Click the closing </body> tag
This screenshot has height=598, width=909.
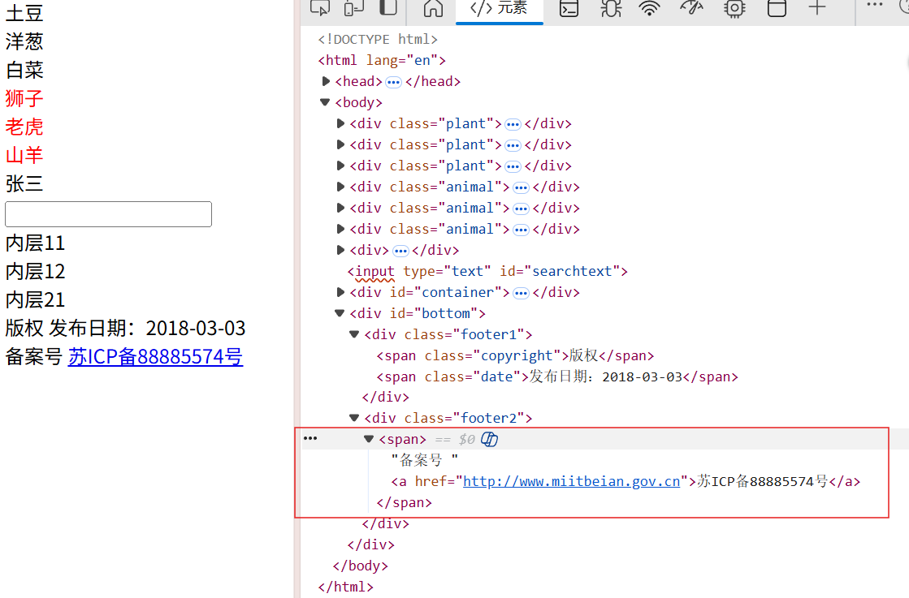point(361,566)
